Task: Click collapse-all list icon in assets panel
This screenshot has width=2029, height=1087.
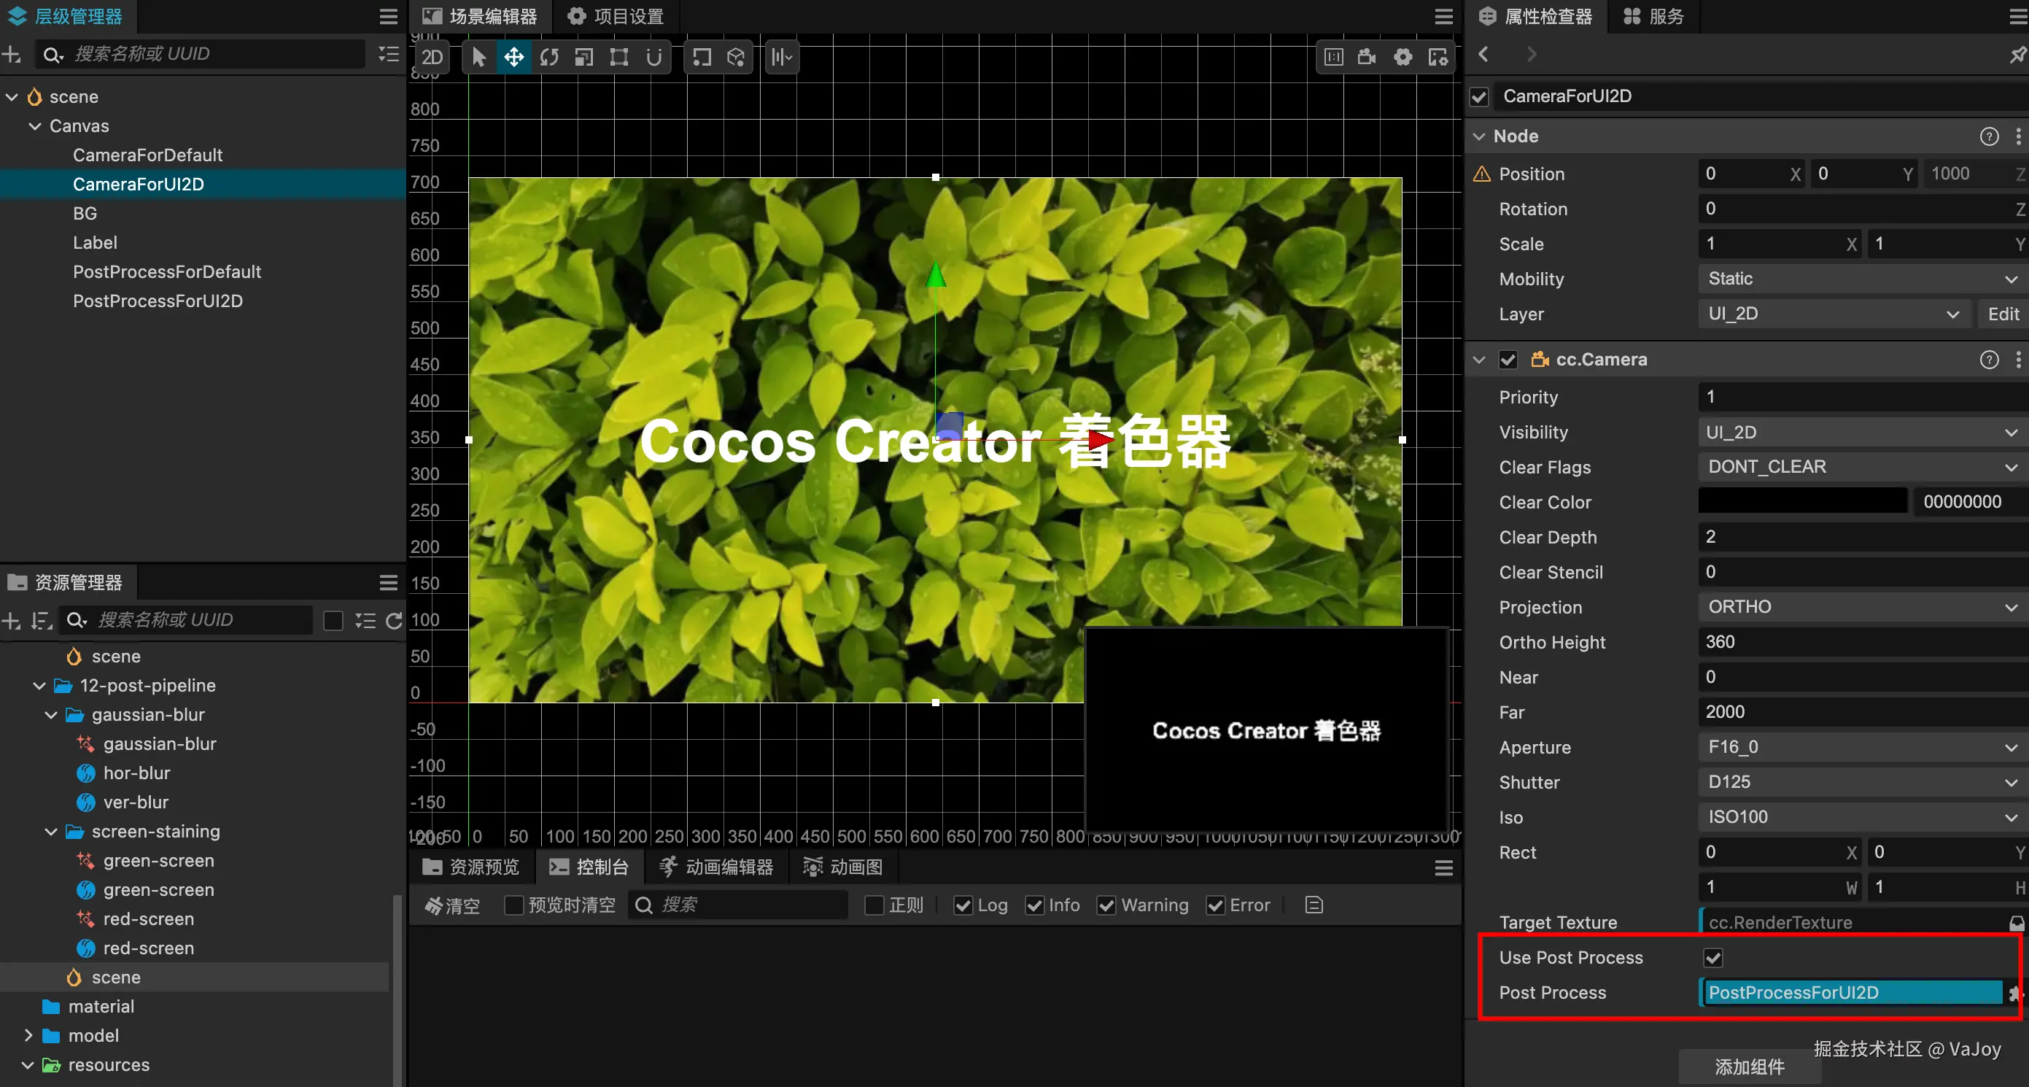Action: point(365,621)
